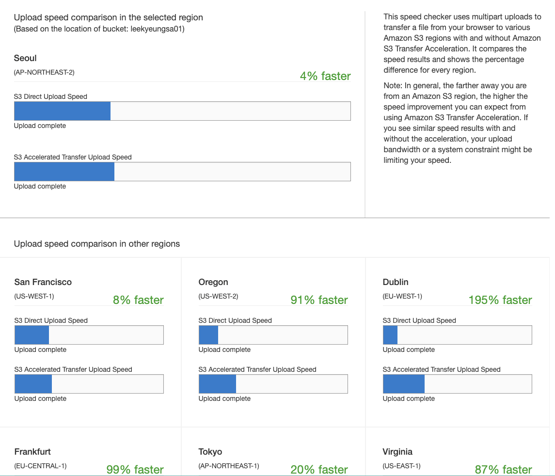The image size is (555, 476).
Task: Click Seoul S3 Accelerated Transfer progress bar
Action: coord(182,172)
